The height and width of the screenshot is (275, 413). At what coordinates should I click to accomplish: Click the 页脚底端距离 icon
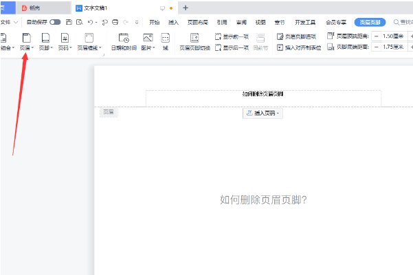pos(331,47)
